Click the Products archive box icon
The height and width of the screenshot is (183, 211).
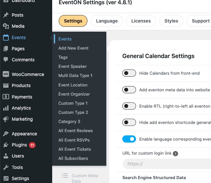6,85
